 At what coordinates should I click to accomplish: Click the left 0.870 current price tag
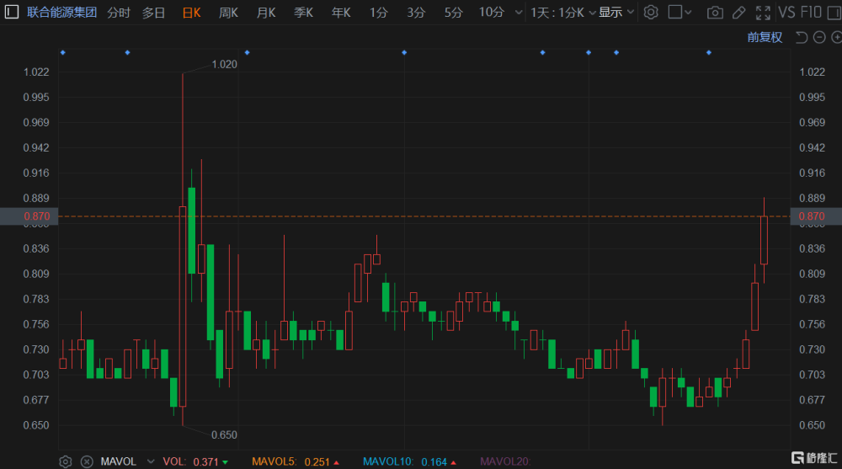coord(29,216)
